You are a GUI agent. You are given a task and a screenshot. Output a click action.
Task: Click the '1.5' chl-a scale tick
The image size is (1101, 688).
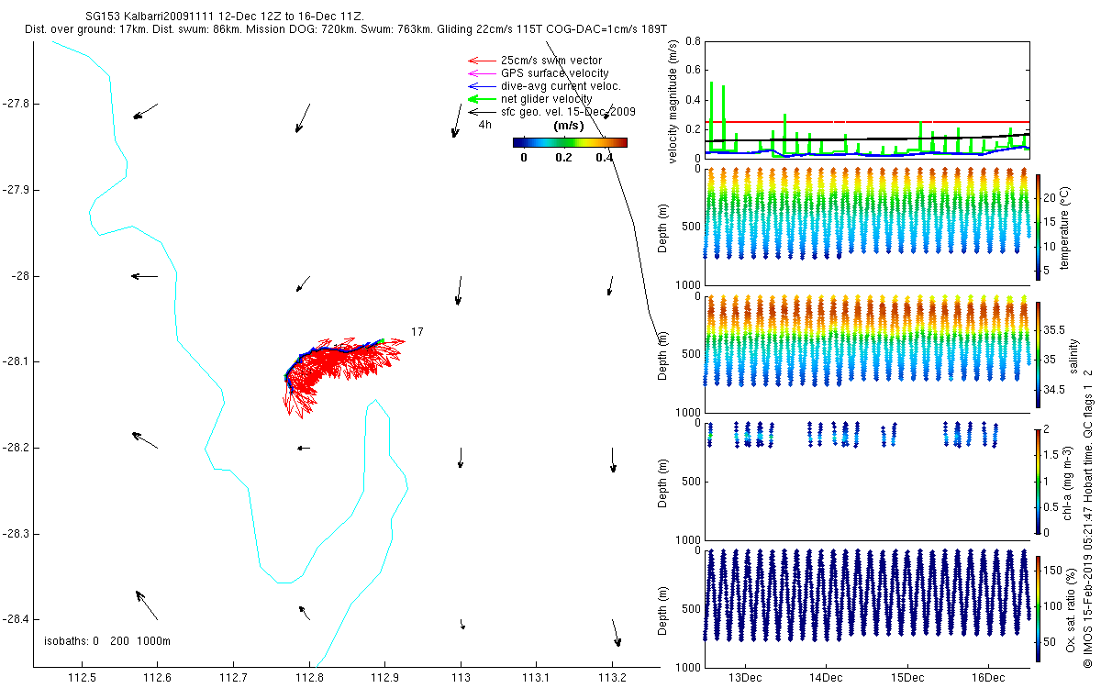click(1051, 455)
